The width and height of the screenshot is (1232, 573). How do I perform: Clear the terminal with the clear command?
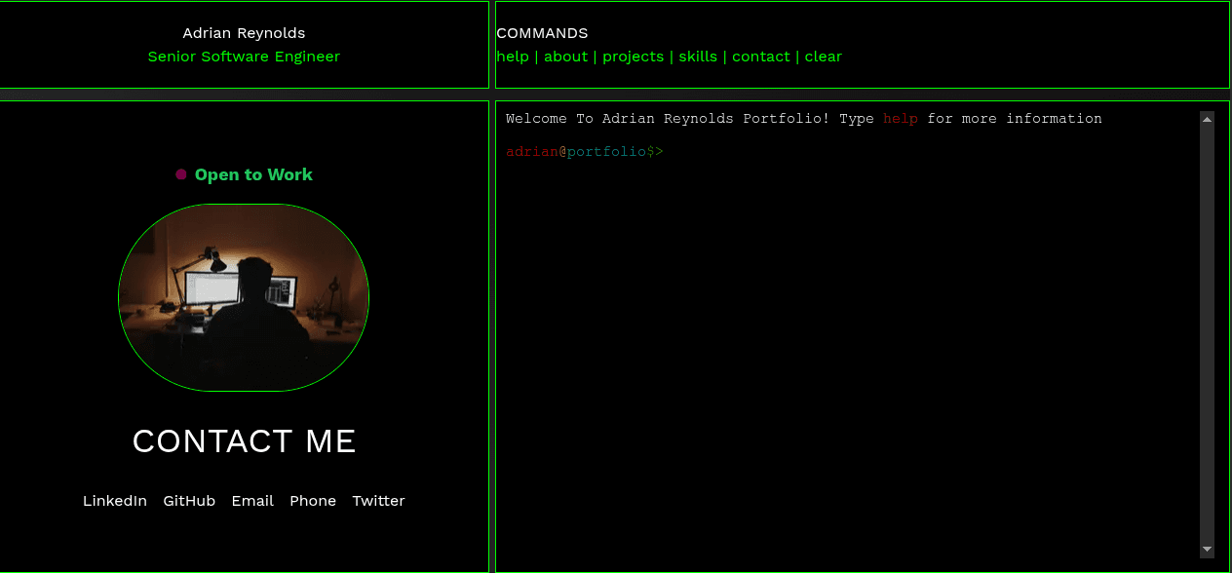(824, 57)
